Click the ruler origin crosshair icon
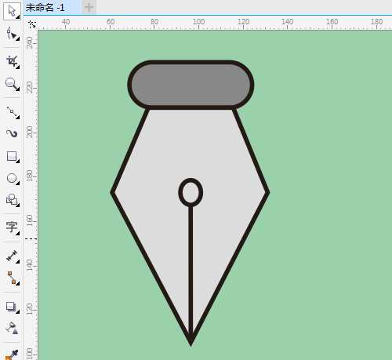This screenshot has width=392, height=360. point(32,24)
